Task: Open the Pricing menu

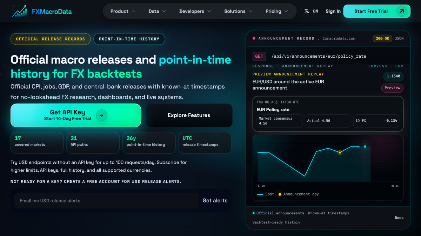Action: coord(277,11)
